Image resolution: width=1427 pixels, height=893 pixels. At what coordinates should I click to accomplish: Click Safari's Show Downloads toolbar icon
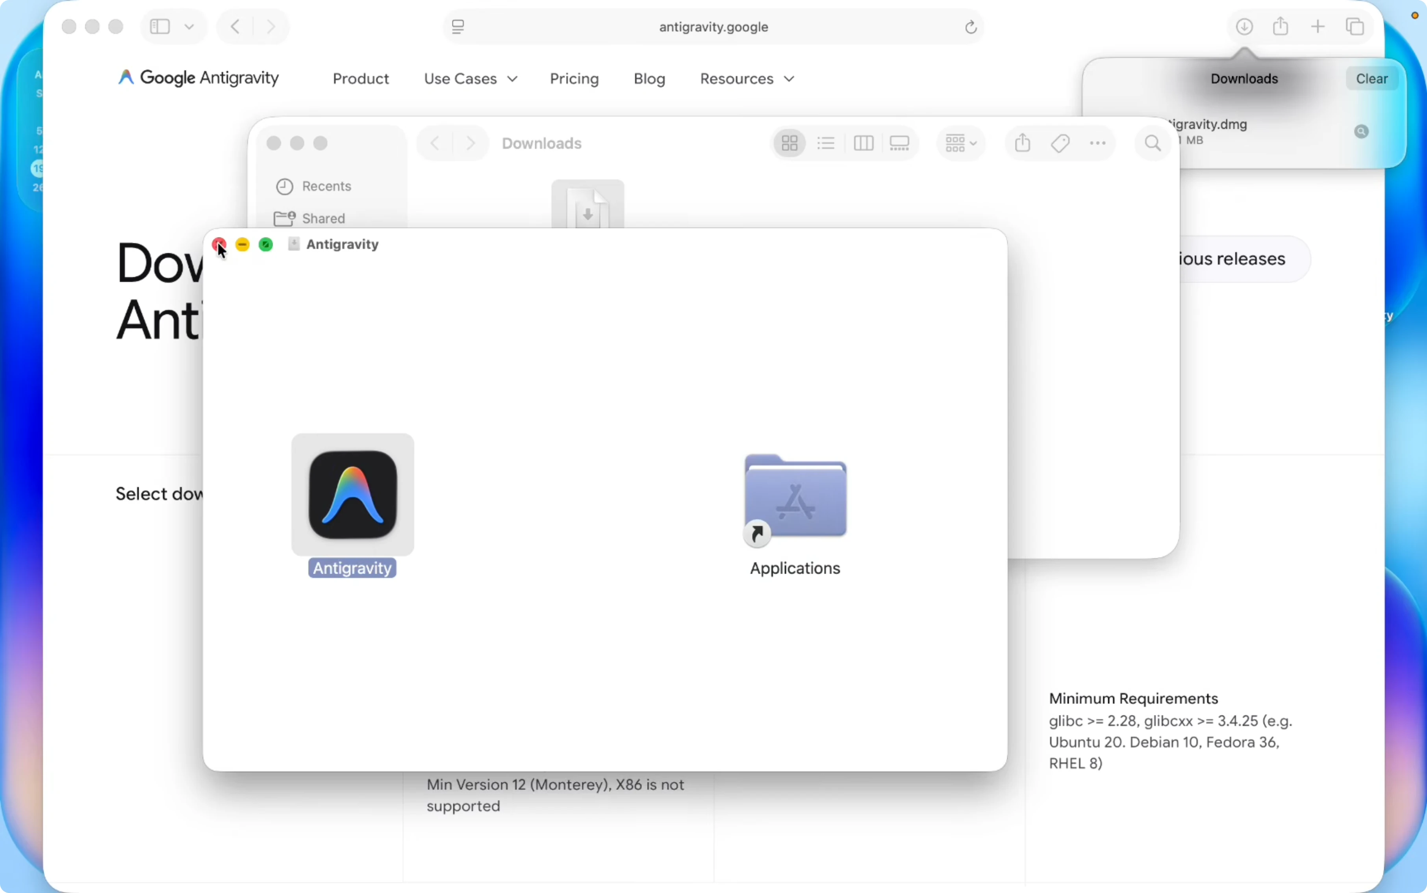pos(1244,27)
